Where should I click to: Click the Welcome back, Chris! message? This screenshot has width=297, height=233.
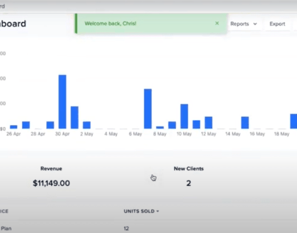click(110, 24)
